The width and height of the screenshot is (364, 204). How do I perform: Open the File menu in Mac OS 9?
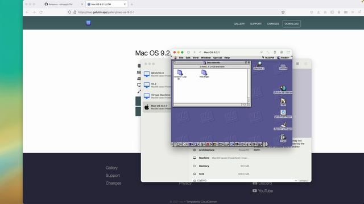pyautogui.click(x=181, y=58)
